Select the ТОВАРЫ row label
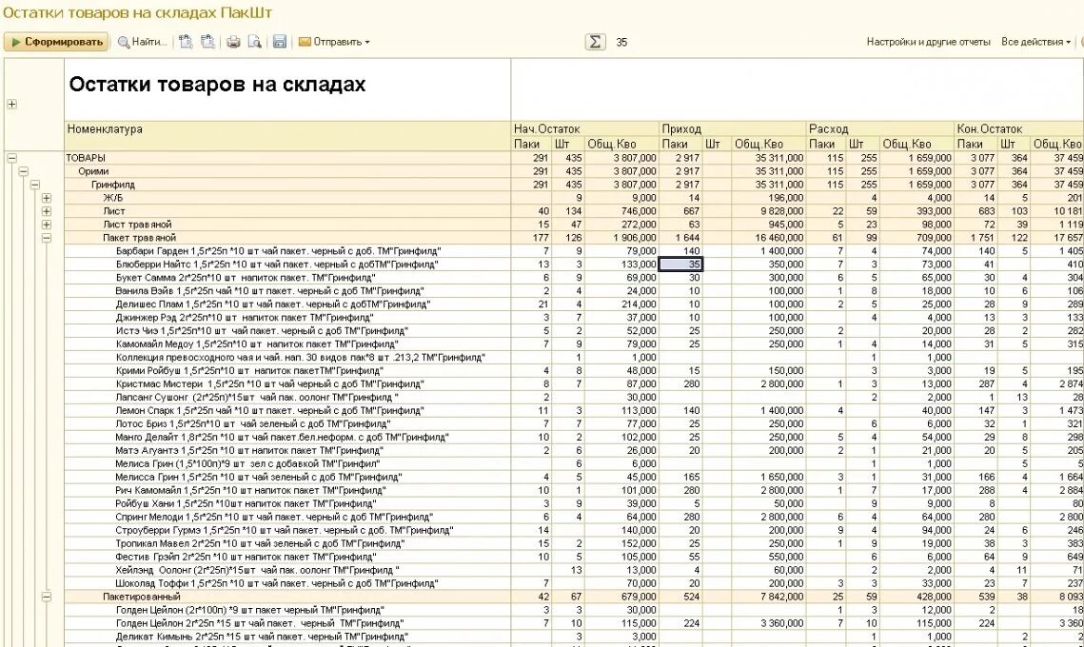 pos(86,158)
